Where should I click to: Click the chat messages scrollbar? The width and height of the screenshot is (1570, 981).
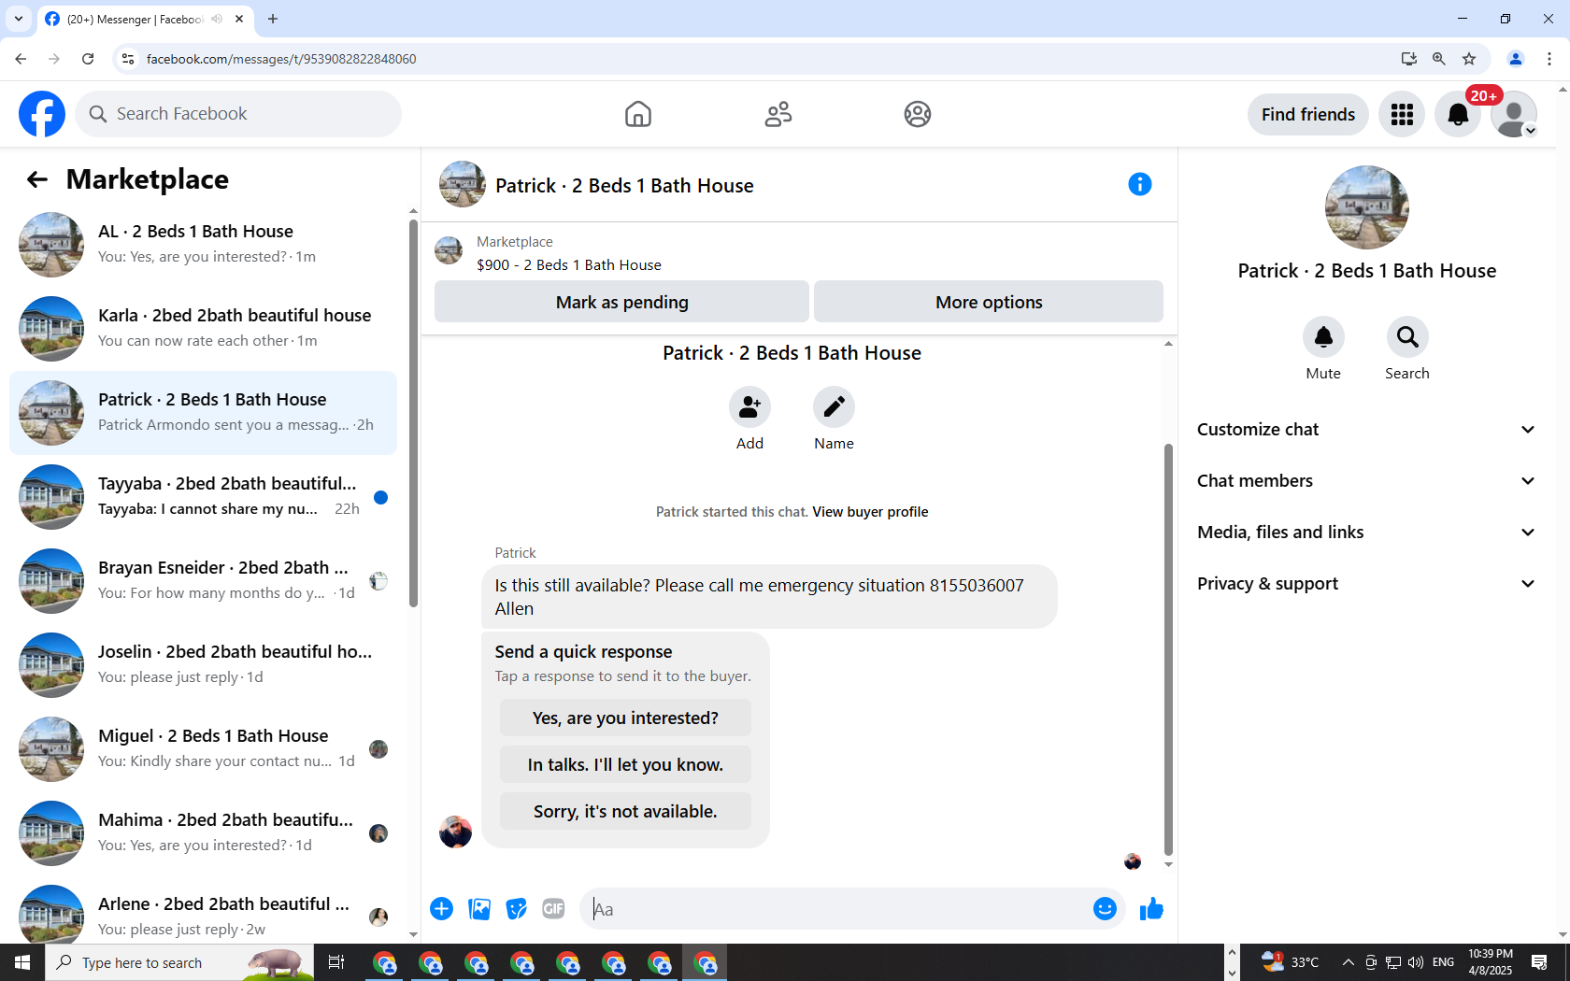click(1168, 649)
